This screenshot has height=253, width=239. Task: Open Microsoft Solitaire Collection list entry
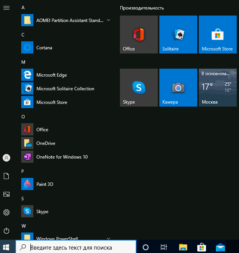pyautogui.click(x=66, y=88)
